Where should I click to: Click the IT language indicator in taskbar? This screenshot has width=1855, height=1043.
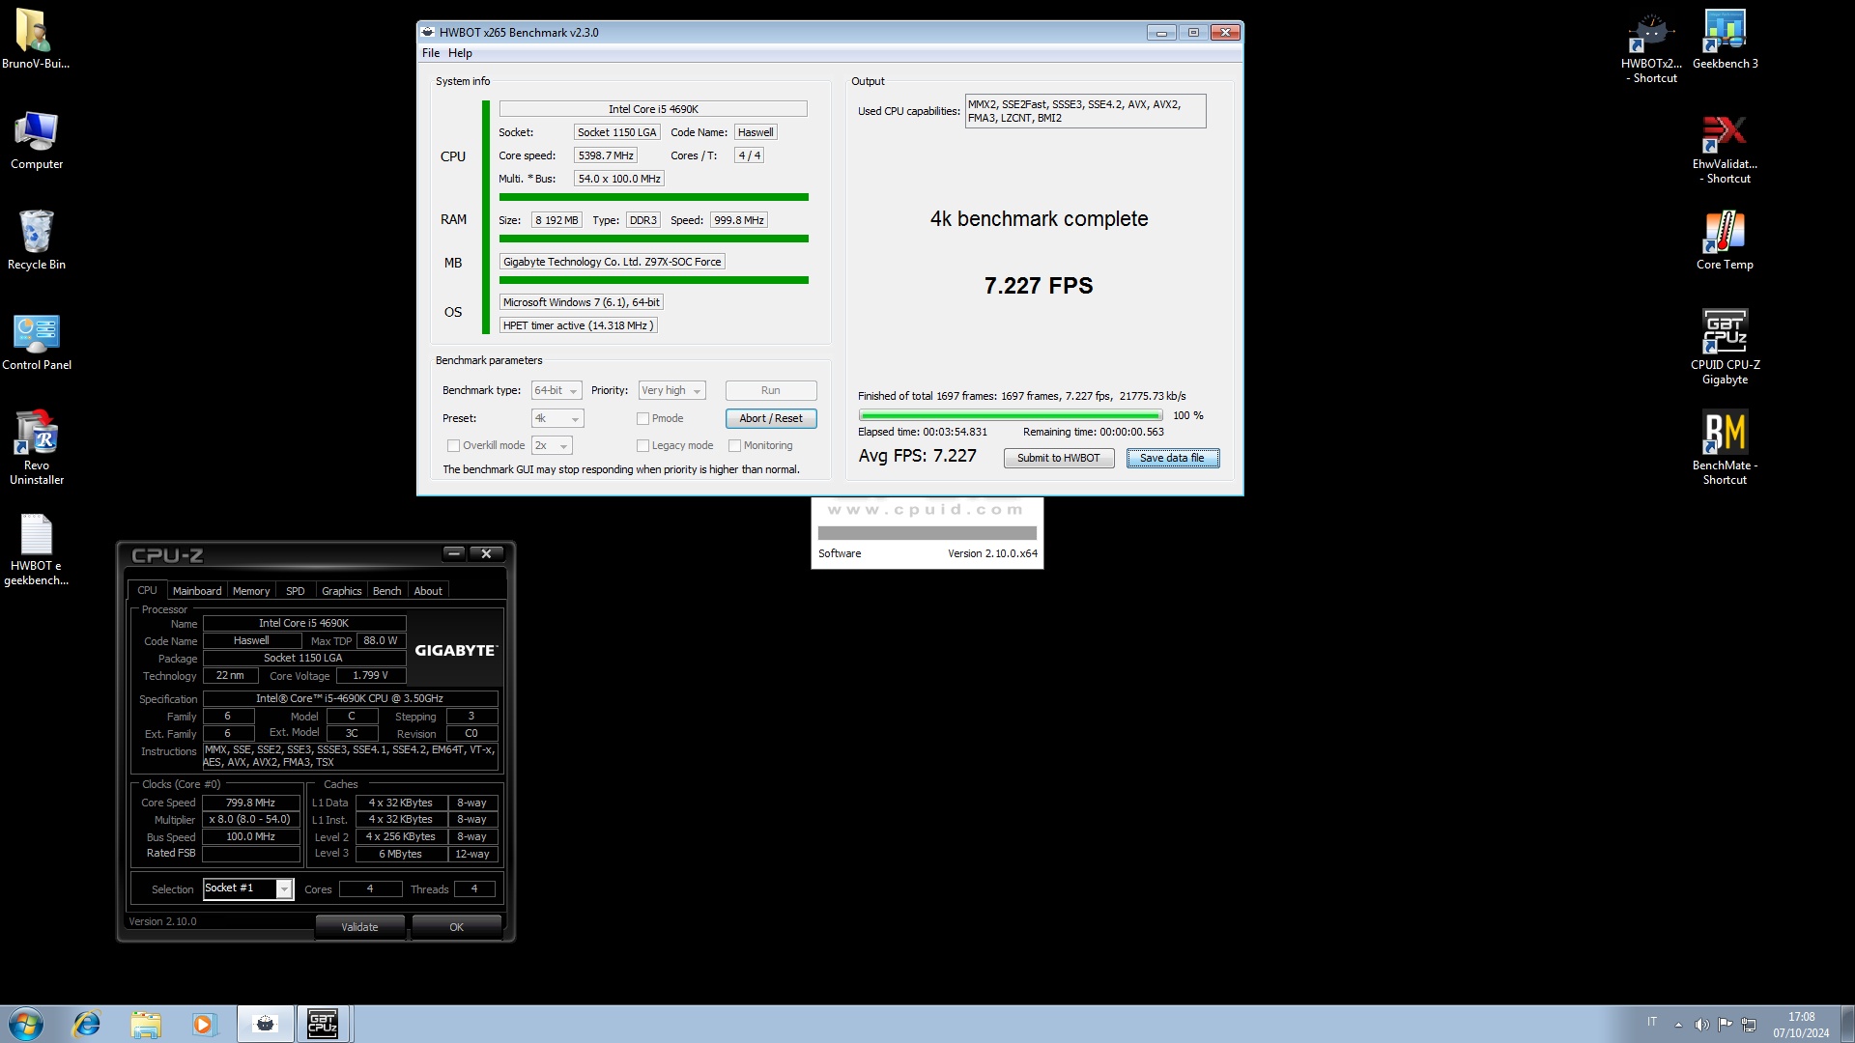(1651, 1022)
